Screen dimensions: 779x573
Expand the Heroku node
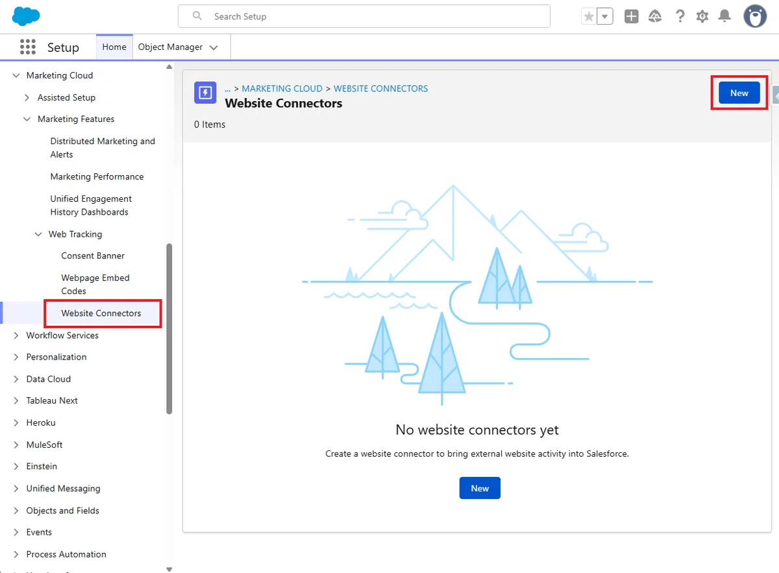coord(16,422)
